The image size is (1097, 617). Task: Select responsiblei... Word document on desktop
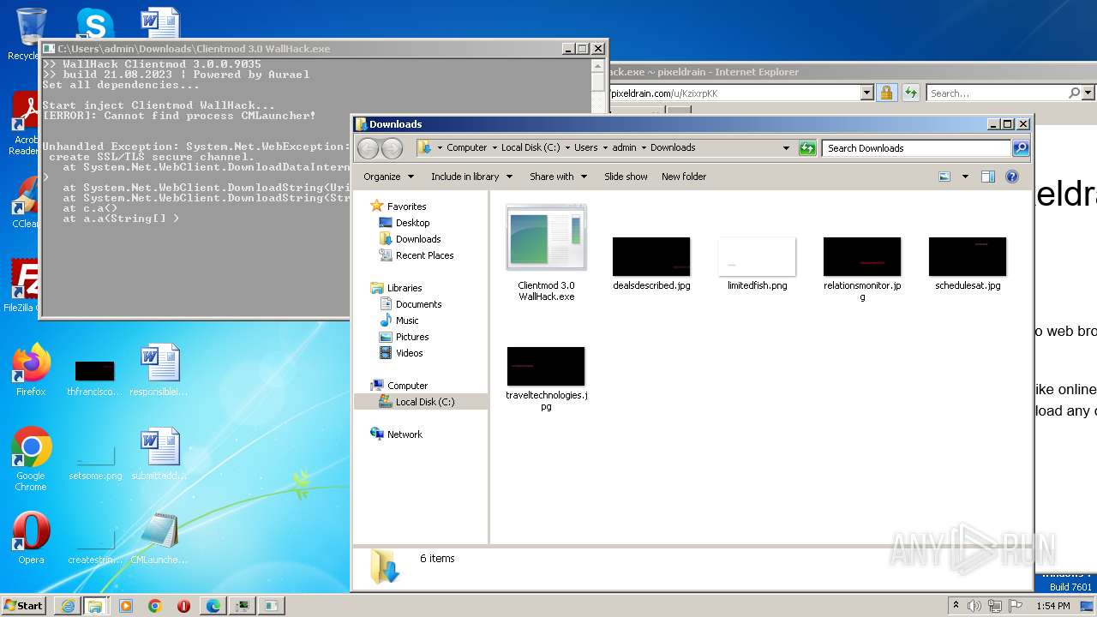pyautogui.click(x=159, y=370)
